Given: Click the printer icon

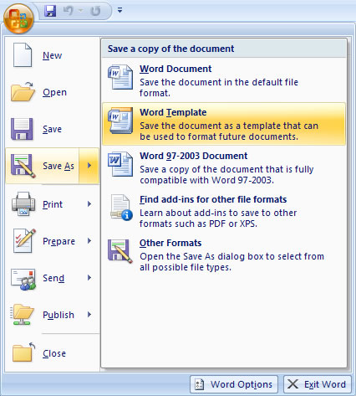Looking at the screenshot, I should click(x=23, y=203).
